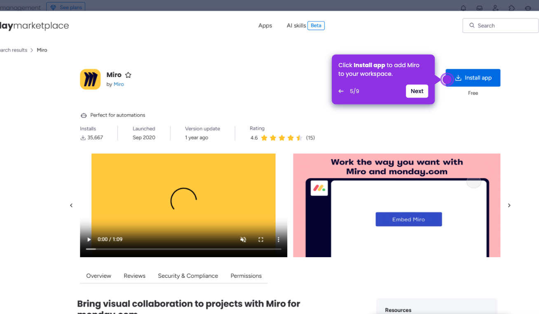Click the 4.6 star rating

(281, 138)
